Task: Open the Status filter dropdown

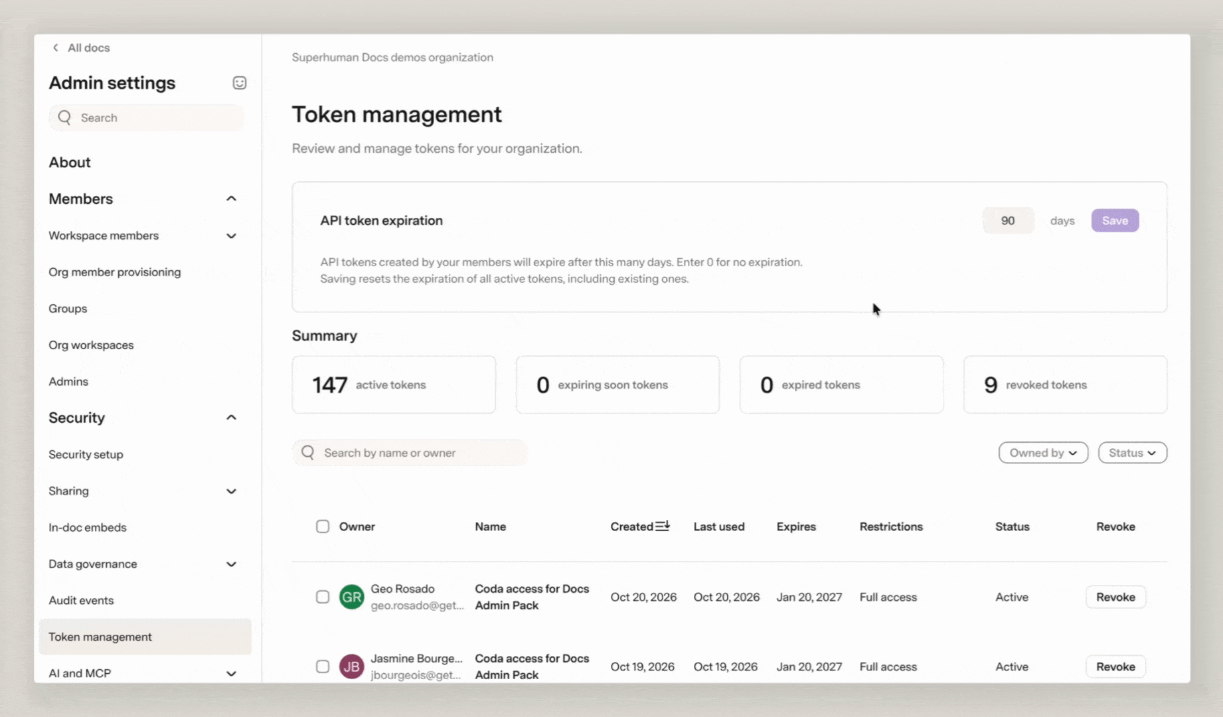Action: [1132, 453]
